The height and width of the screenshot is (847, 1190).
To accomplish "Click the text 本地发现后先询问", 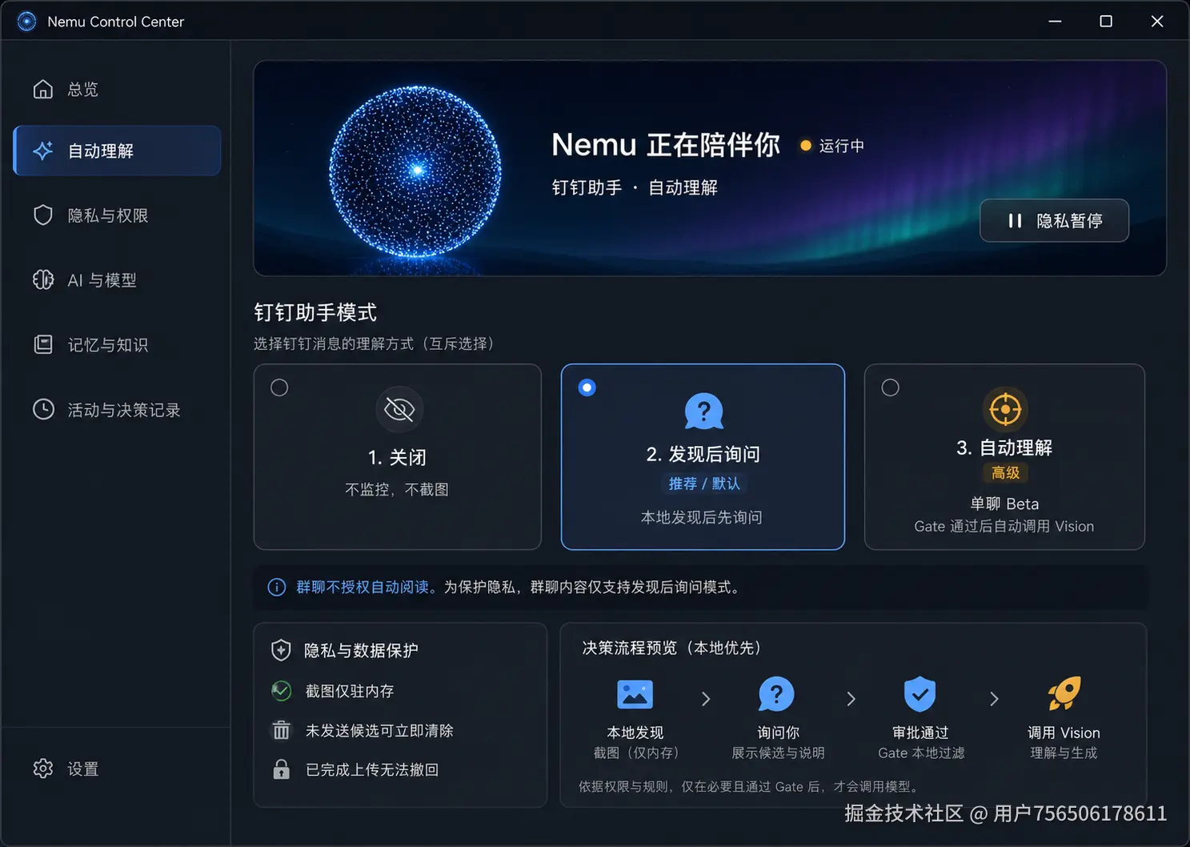I will pyautogui.click(x=702, y=517).
